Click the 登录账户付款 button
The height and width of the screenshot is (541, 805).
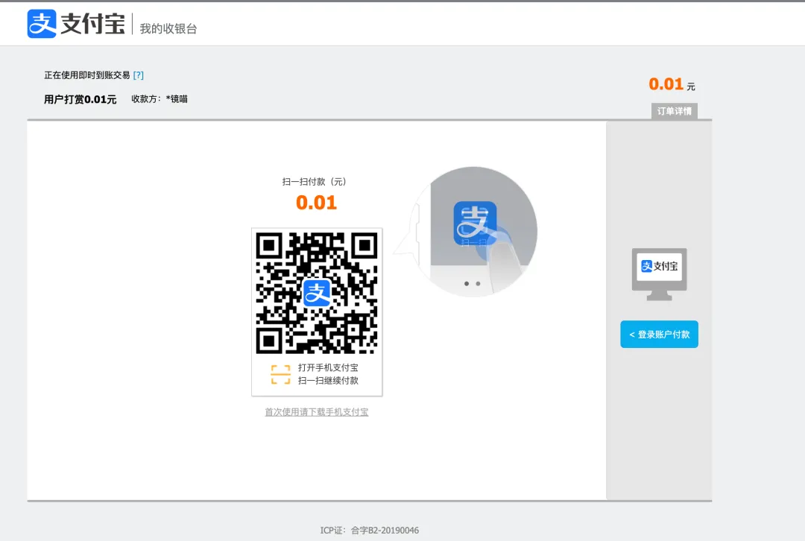[x=659, y=334]
